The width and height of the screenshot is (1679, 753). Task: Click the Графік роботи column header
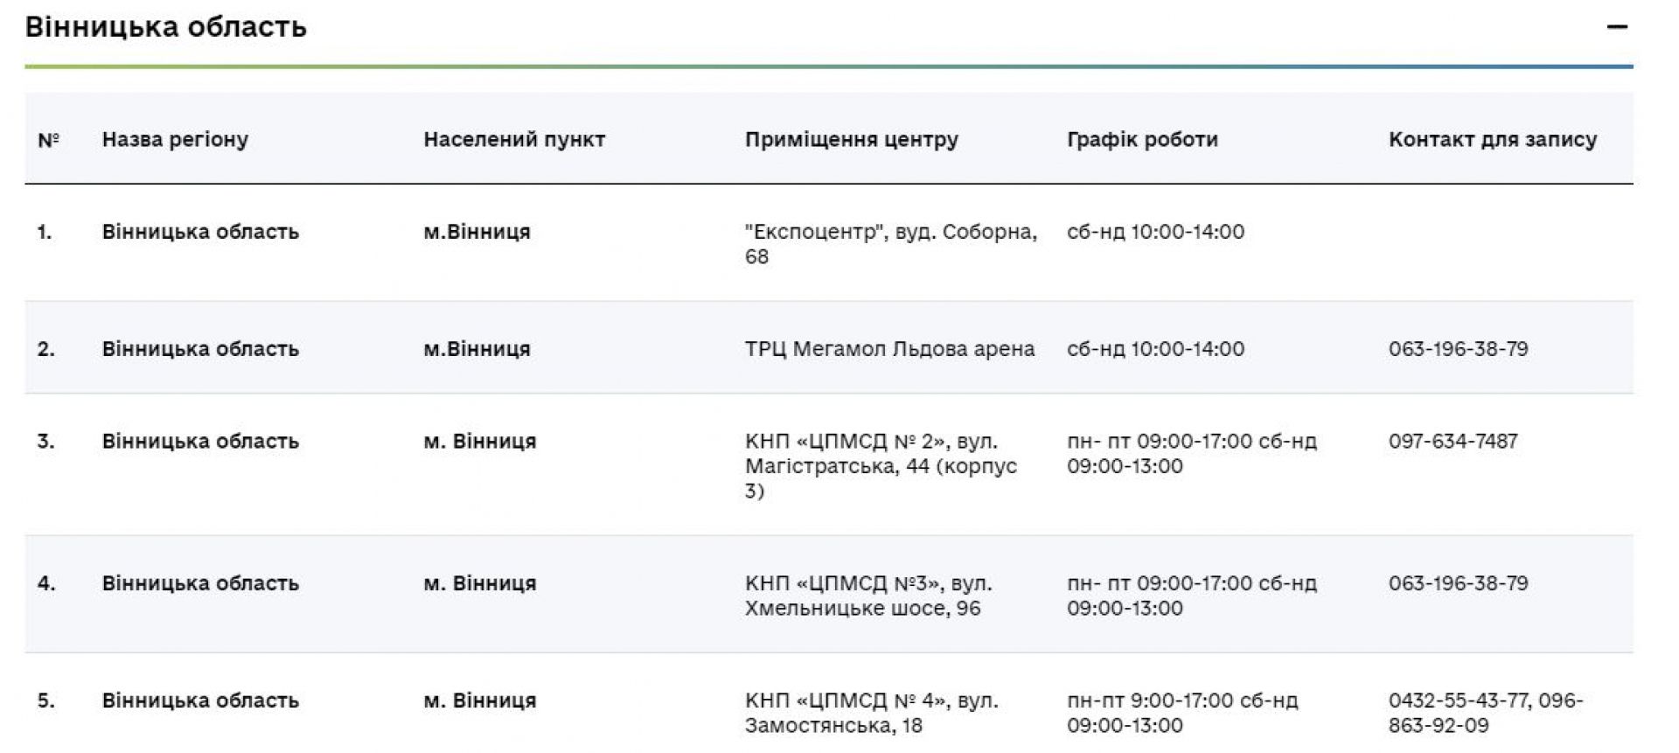click(x=1142, y=139)
